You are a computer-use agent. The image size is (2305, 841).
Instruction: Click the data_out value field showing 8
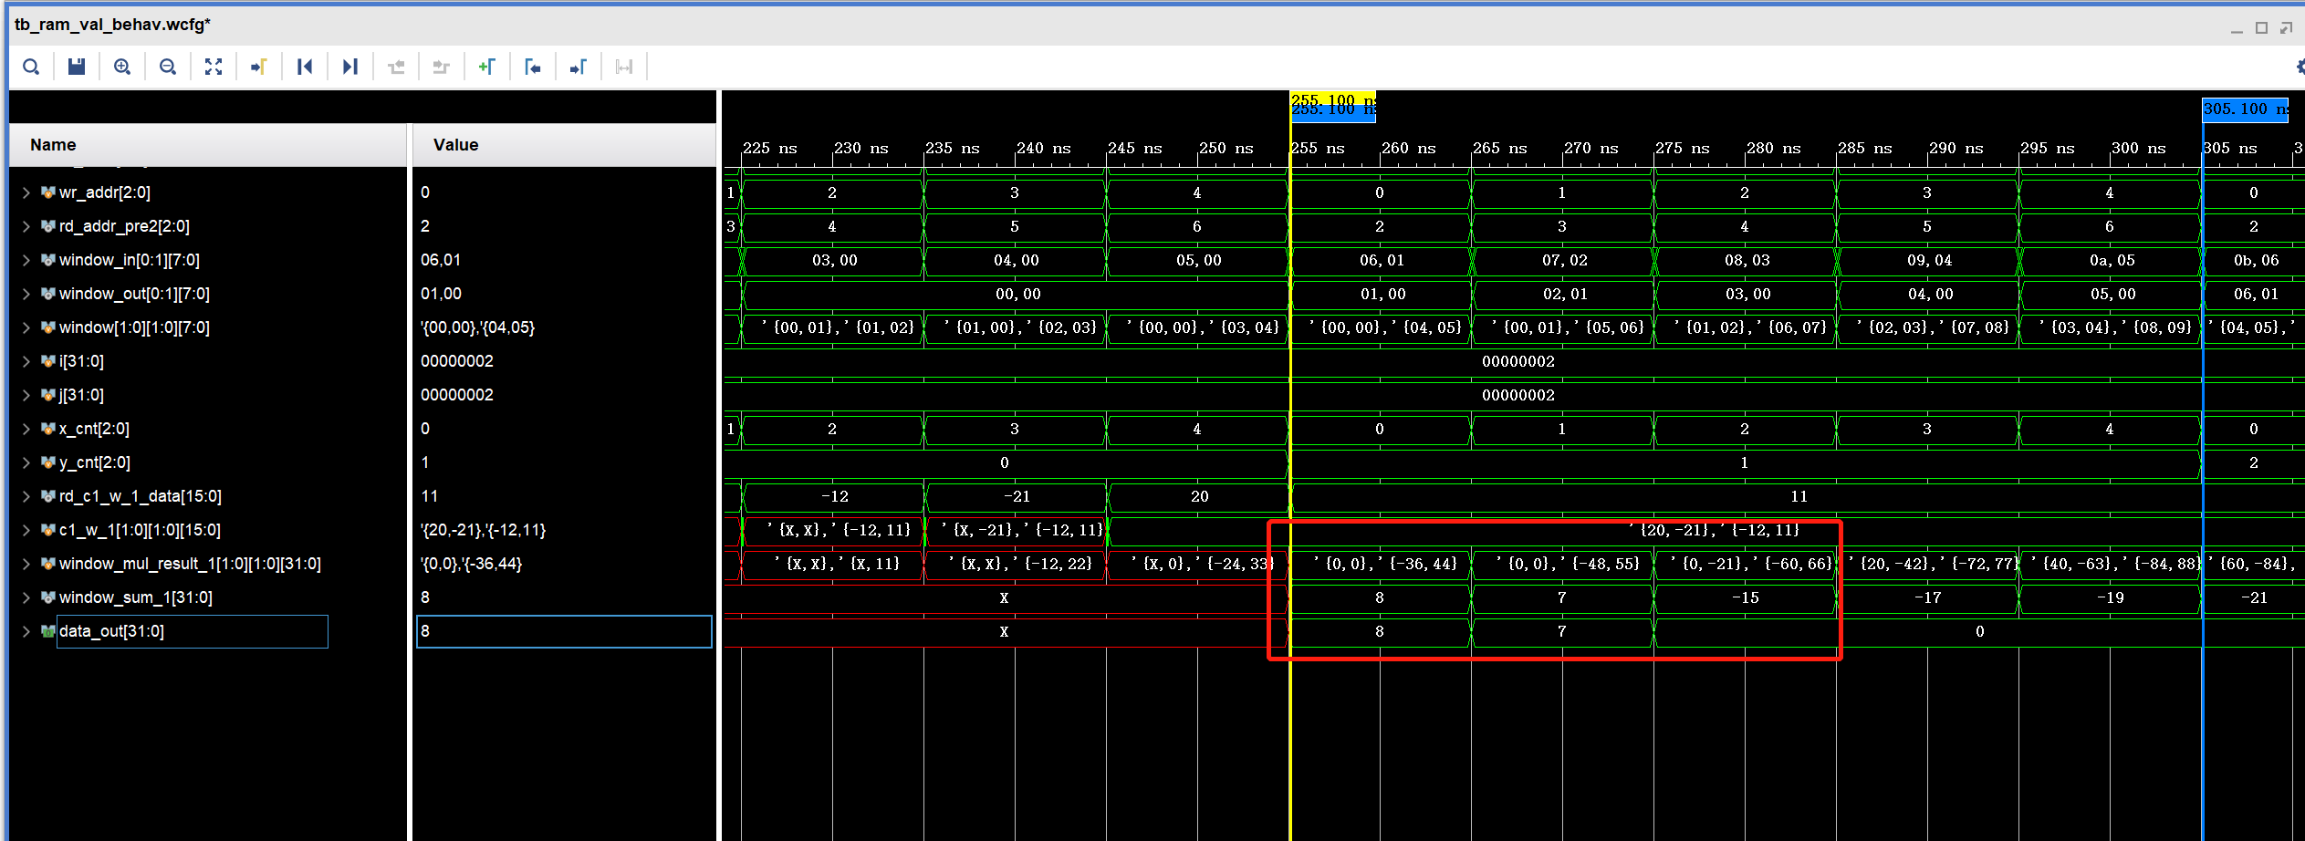coord(564,631)
